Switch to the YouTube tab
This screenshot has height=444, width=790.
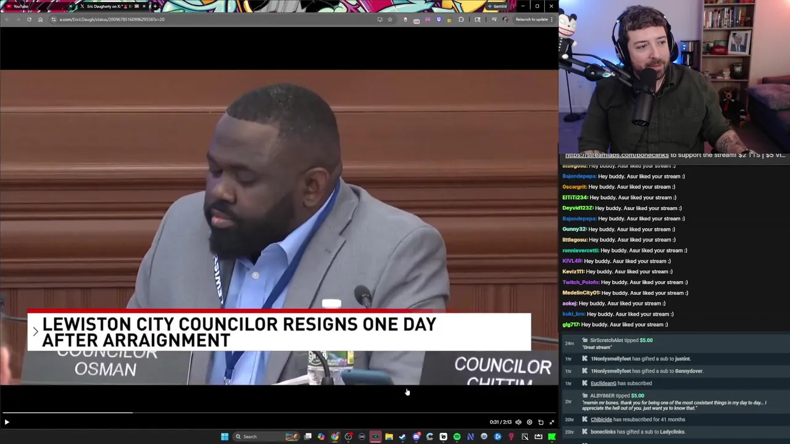(37, 6)
